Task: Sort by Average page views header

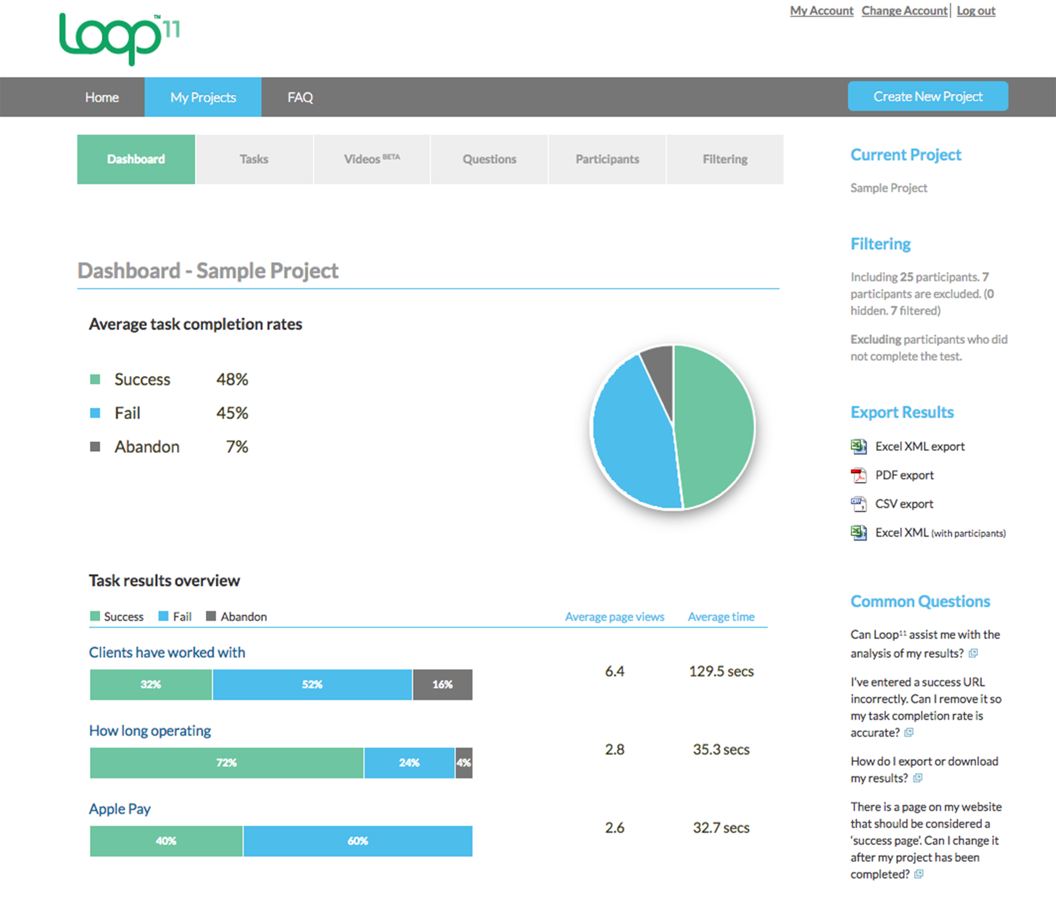Action: point(615,617)
